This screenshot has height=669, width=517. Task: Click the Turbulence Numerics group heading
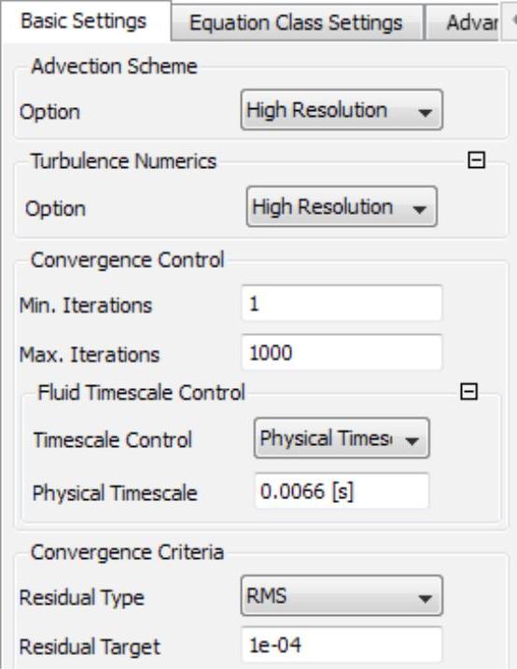coord(124,161)
